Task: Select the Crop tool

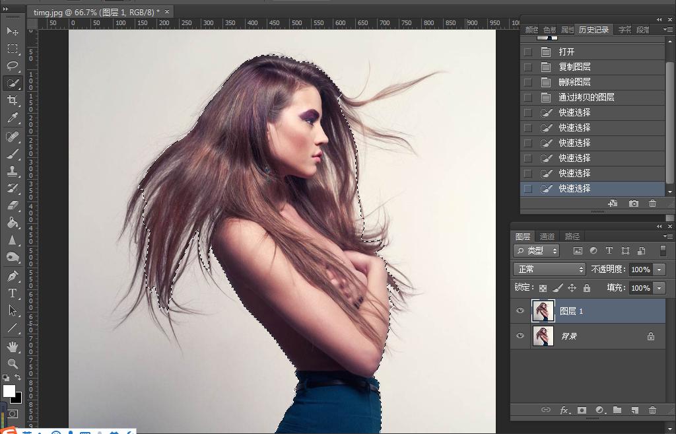Action: coord(13,100)
